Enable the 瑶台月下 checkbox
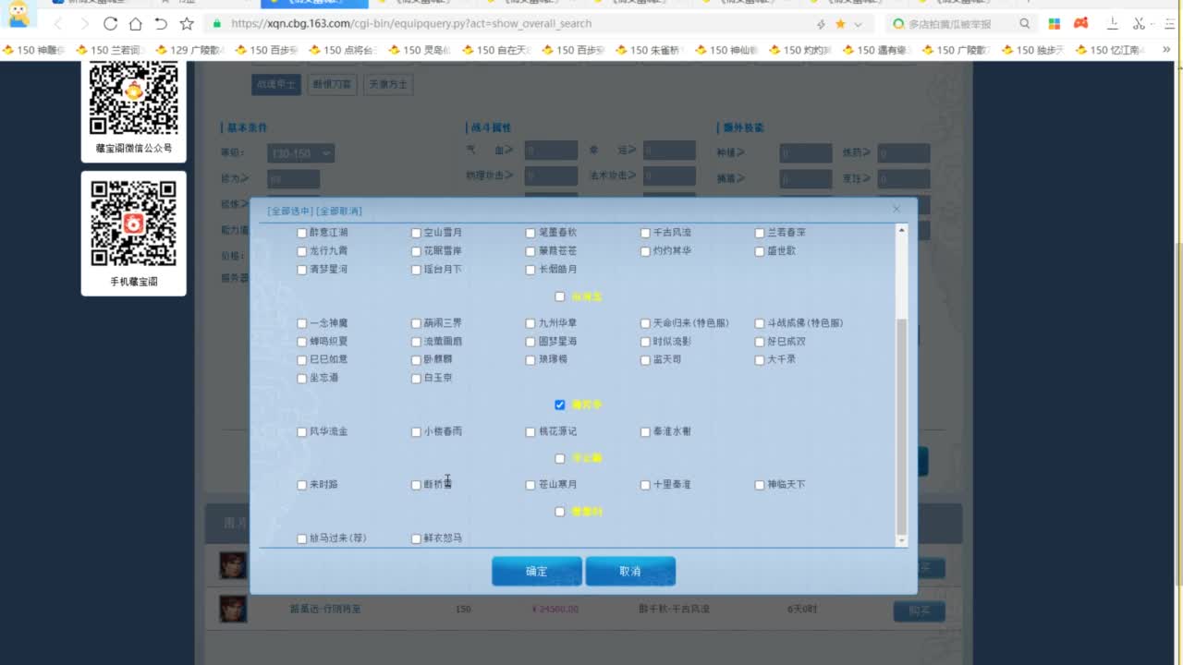 pyautogui.click(x=417, y=270)
